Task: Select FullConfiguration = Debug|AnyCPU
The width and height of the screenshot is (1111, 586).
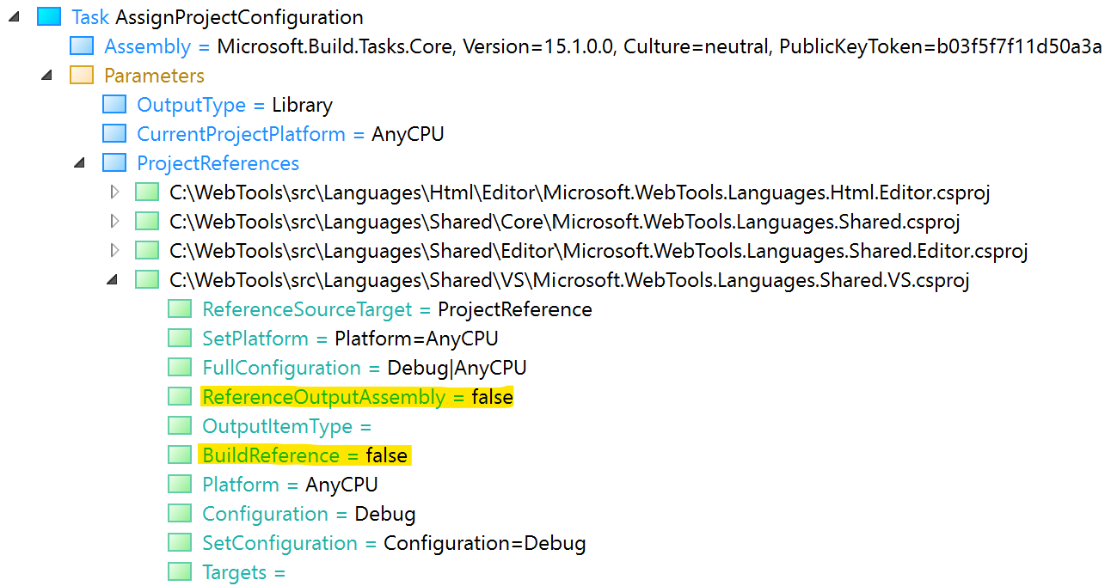Action: (365, 368)
